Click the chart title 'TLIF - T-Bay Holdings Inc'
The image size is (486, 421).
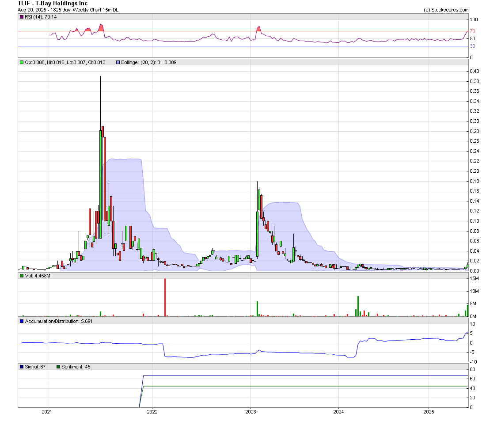[x=53, y=4]
